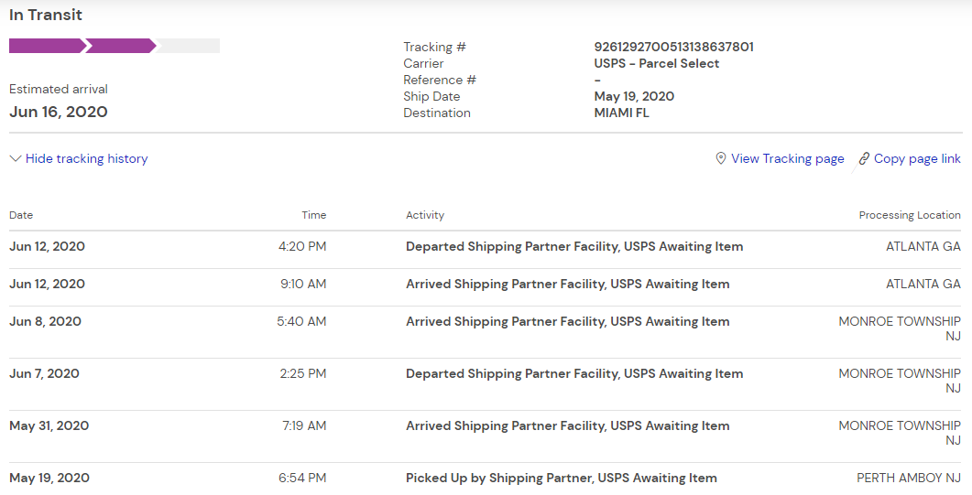This screenshot has width=972, height=495.
Task: Click the USPS - Parcel Select carrier text
Action: point(656,63)
